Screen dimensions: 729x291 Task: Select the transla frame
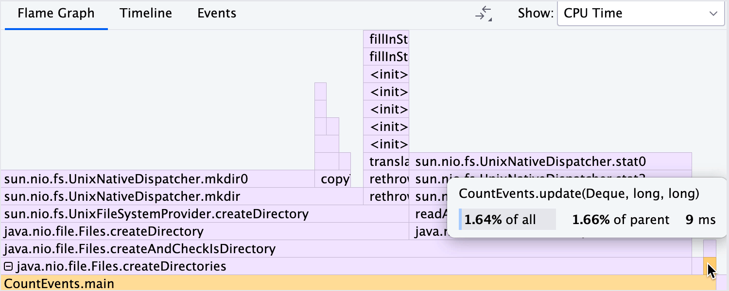coord(386,162)
